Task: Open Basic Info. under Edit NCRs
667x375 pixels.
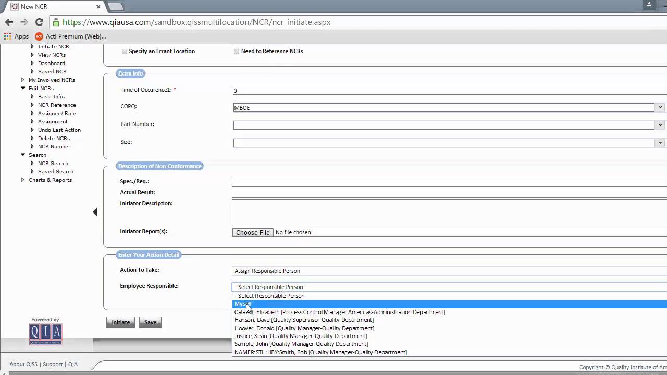Action: [x=51, y=96]
